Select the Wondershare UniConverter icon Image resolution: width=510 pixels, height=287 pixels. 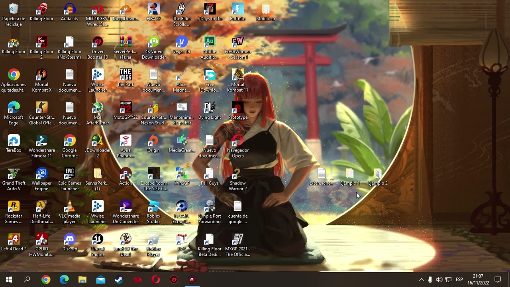(x=126, y=212)
